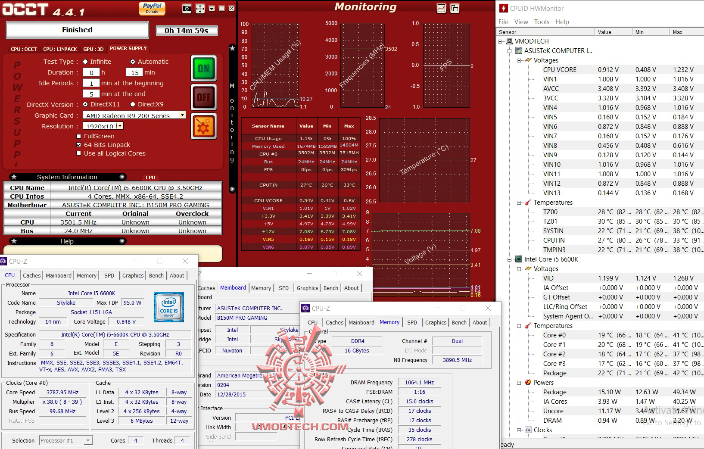Click the star icon beside System Information
The image size is (704, 449).
(14, 177)
